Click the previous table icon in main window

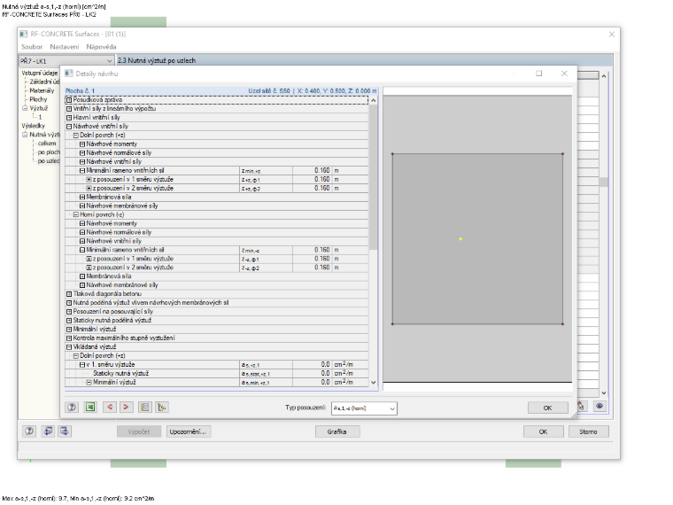[48, 431]
